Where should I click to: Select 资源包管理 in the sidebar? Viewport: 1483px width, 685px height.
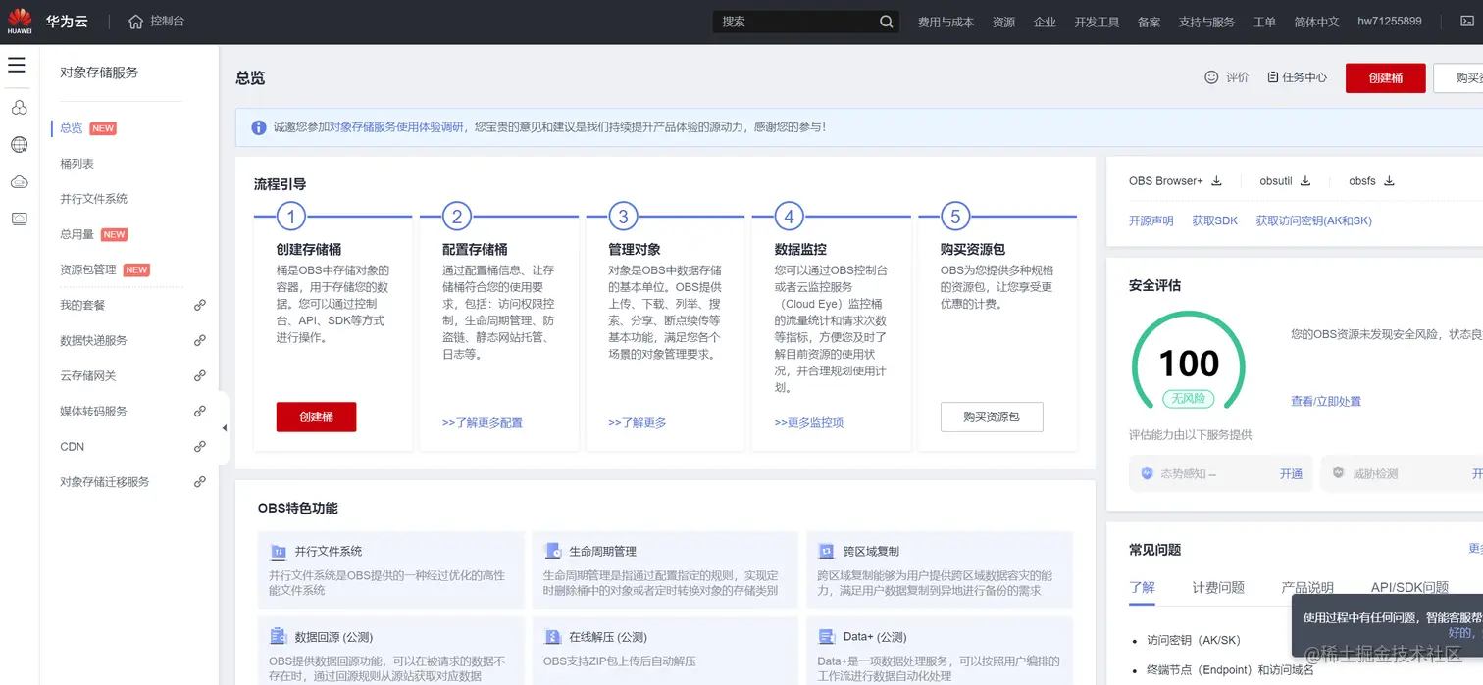coord(87,269)
